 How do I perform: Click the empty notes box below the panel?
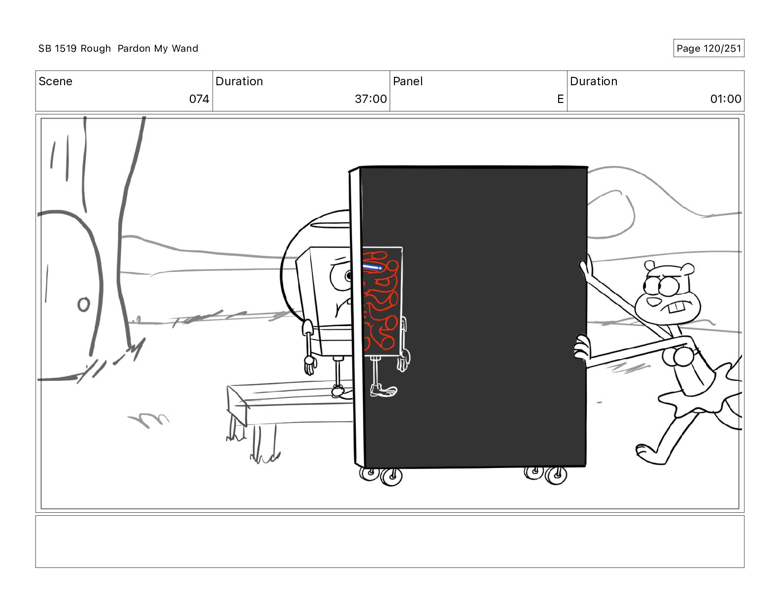(390, 541)
